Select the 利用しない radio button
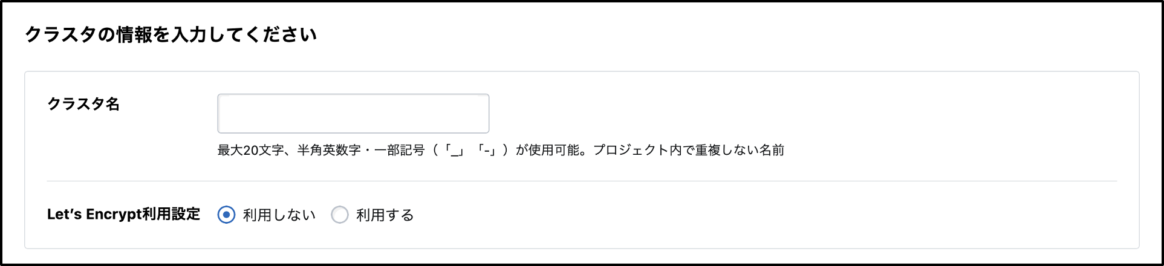This screenshot has height=266, width=1164. 226,215
